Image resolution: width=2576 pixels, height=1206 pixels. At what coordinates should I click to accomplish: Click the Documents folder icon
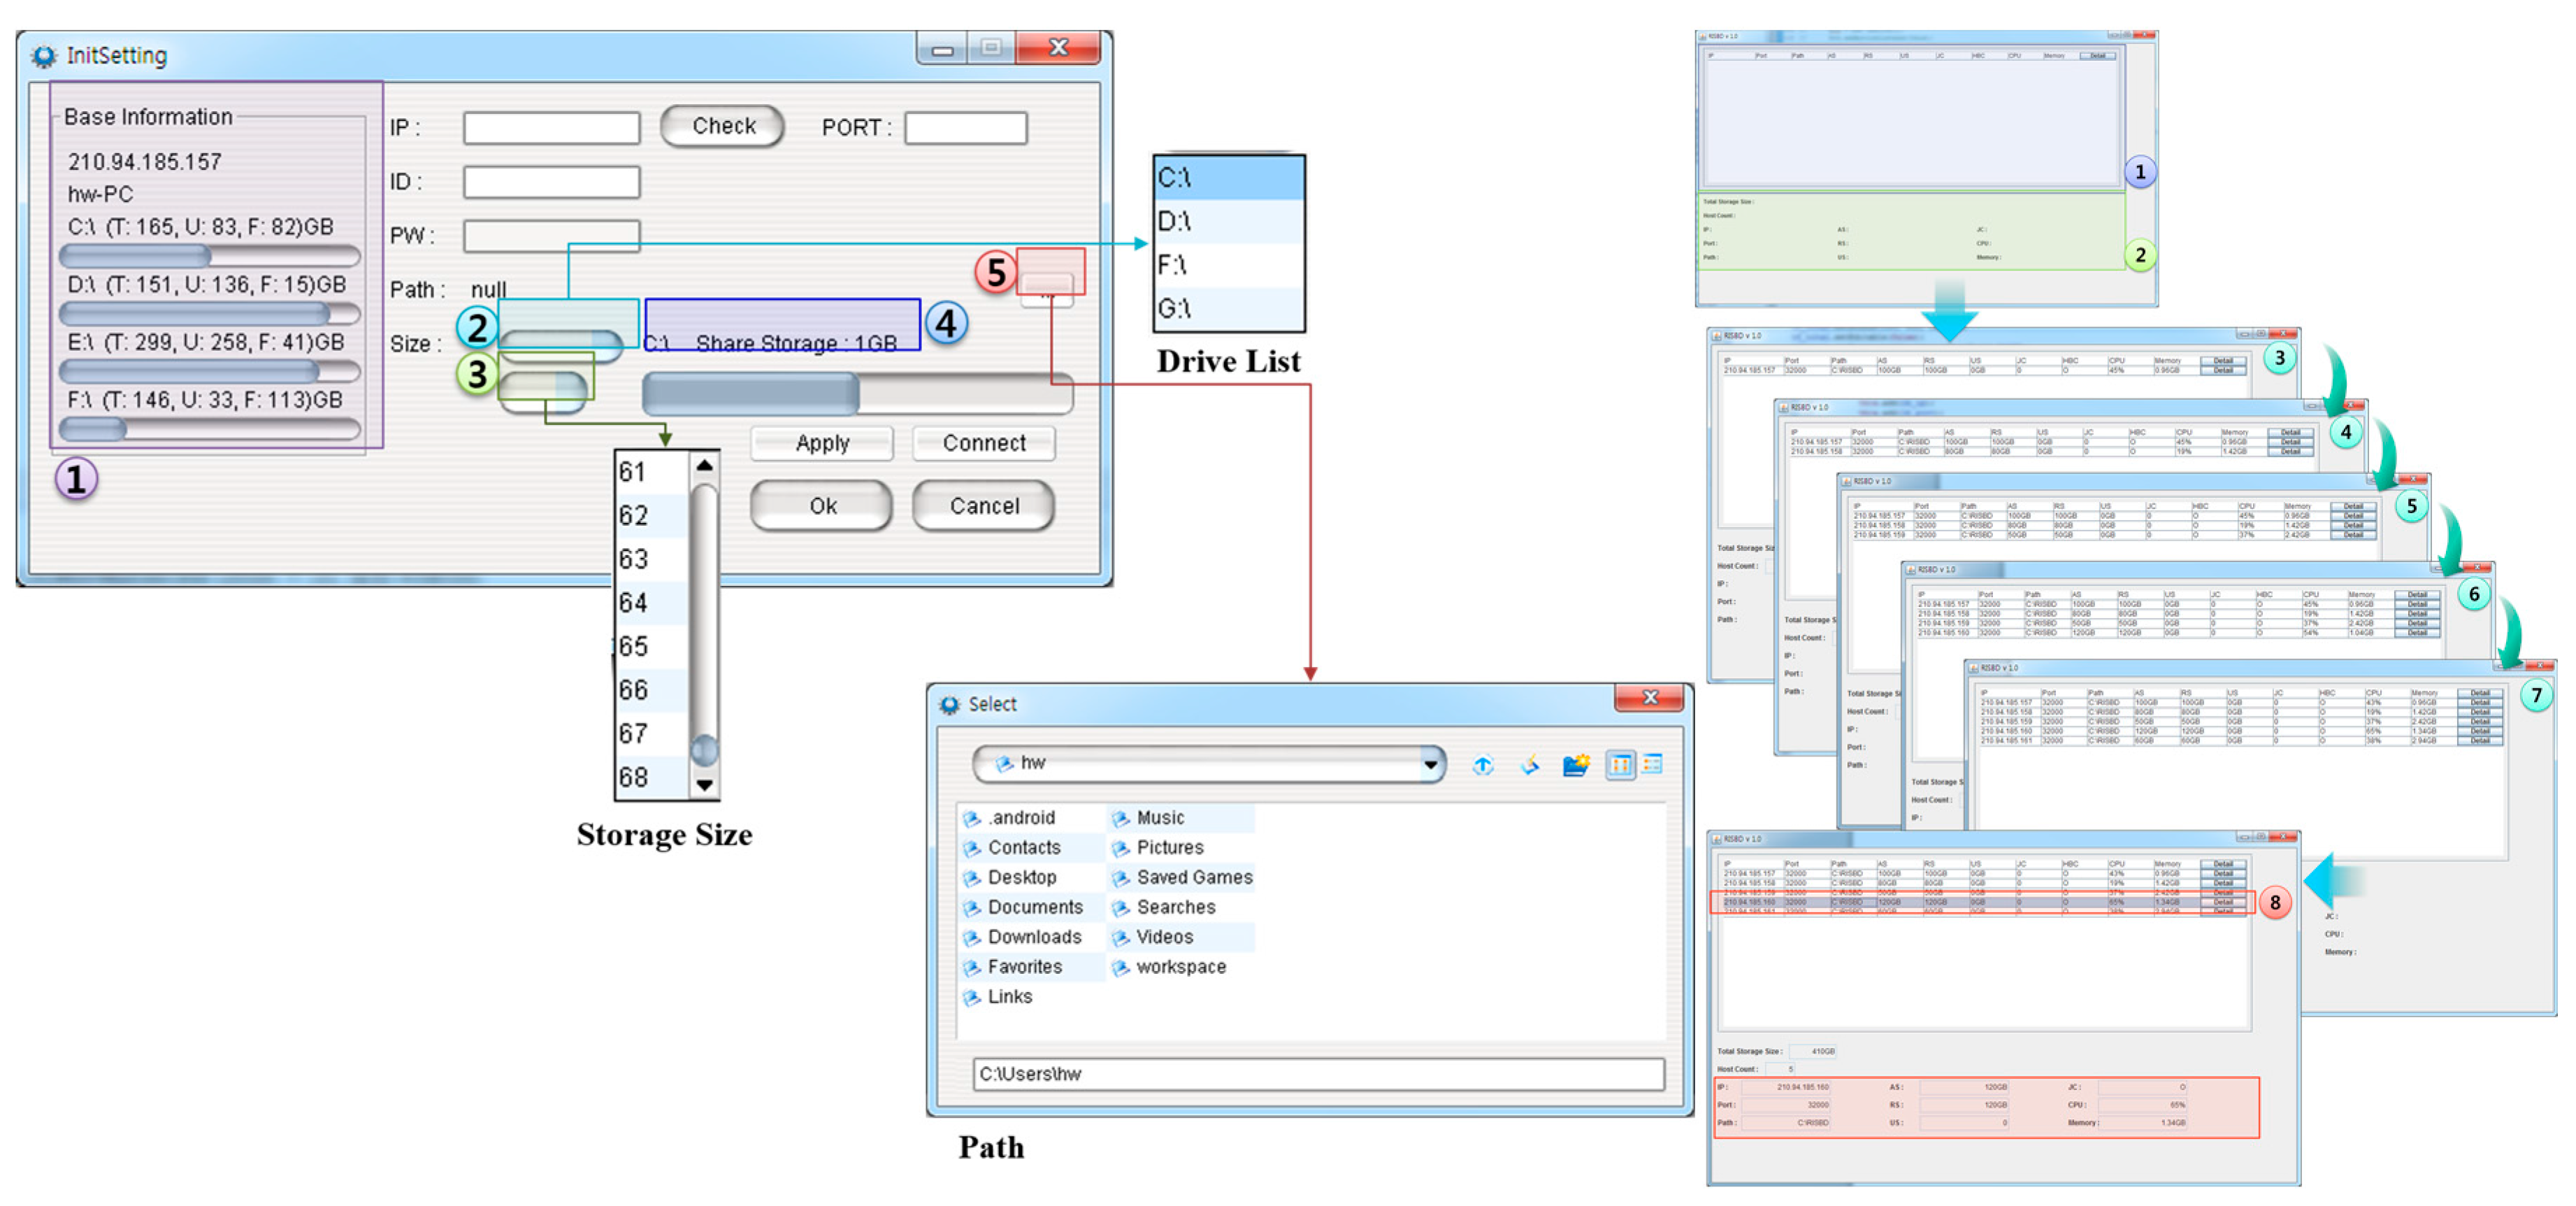971,908
